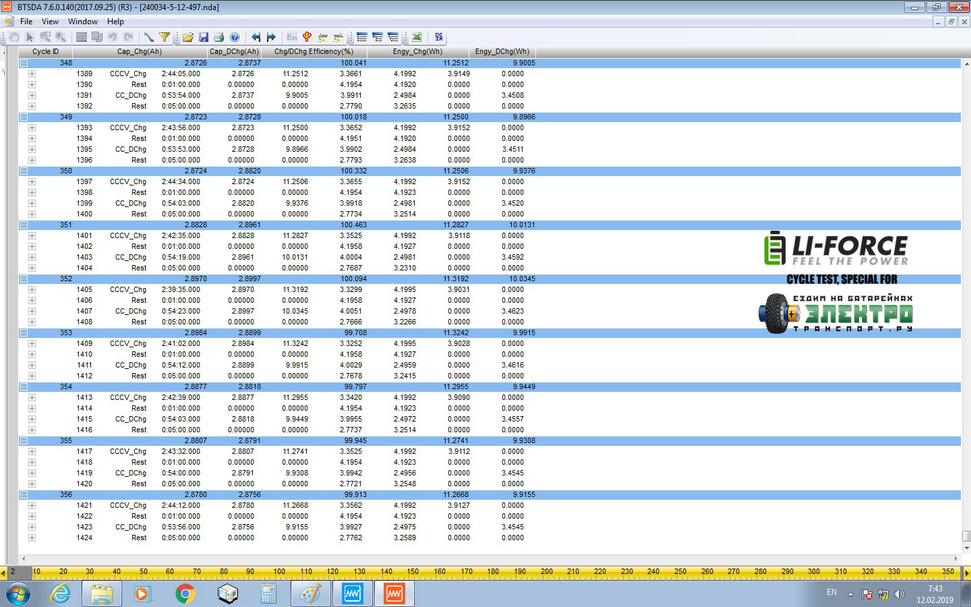Open the DCIR toolbar icon
Image resolution: width=971 pixels, height=607 pixels.
[439, 37]
